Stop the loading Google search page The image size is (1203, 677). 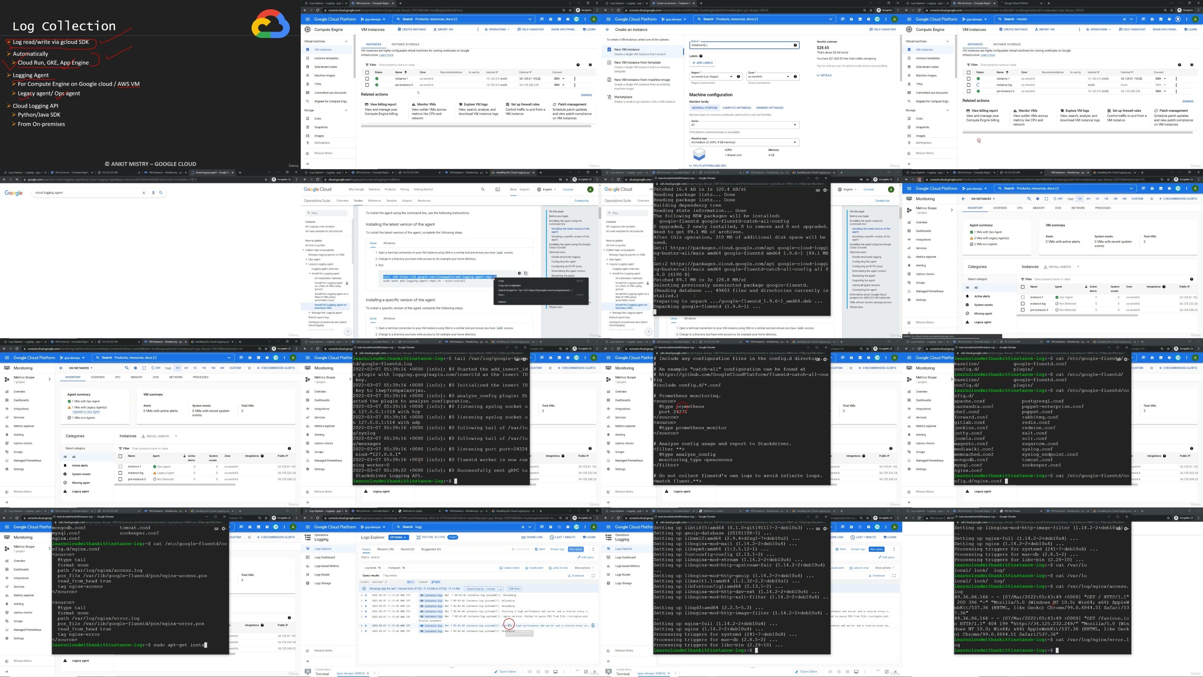(x=17, y=179)
